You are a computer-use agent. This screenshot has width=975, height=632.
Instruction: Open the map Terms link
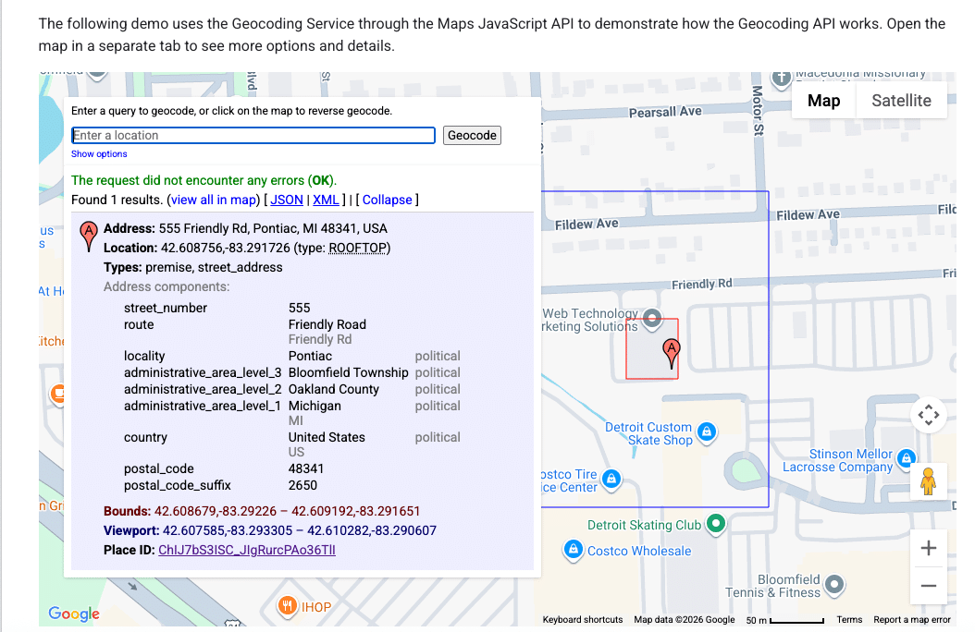tap(849, 620)
